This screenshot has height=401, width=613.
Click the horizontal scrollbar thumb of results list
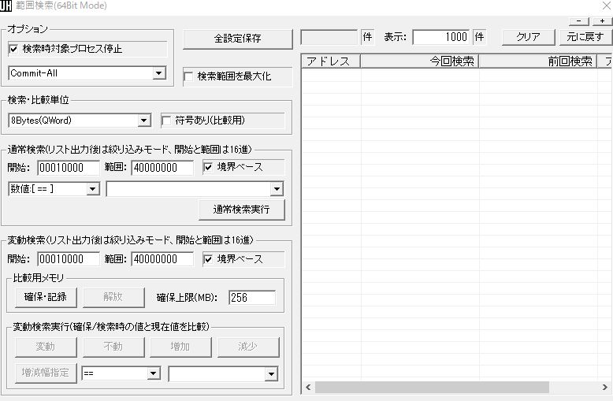click(x=432, y=388)
